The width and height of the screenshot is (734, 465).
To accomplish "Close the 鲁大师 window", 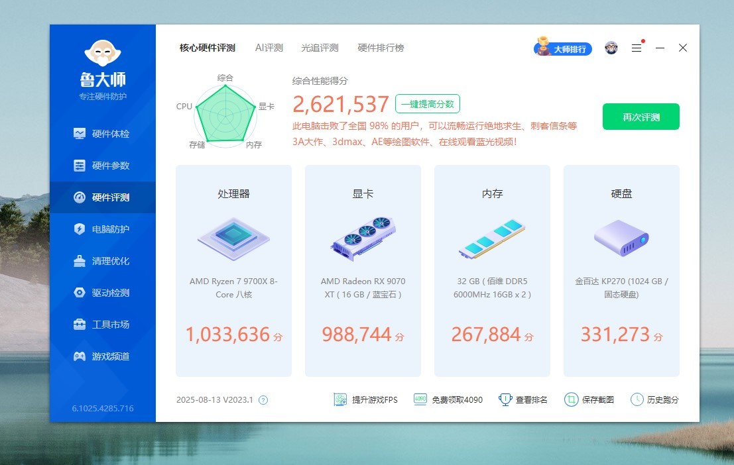I will point(682,48).
